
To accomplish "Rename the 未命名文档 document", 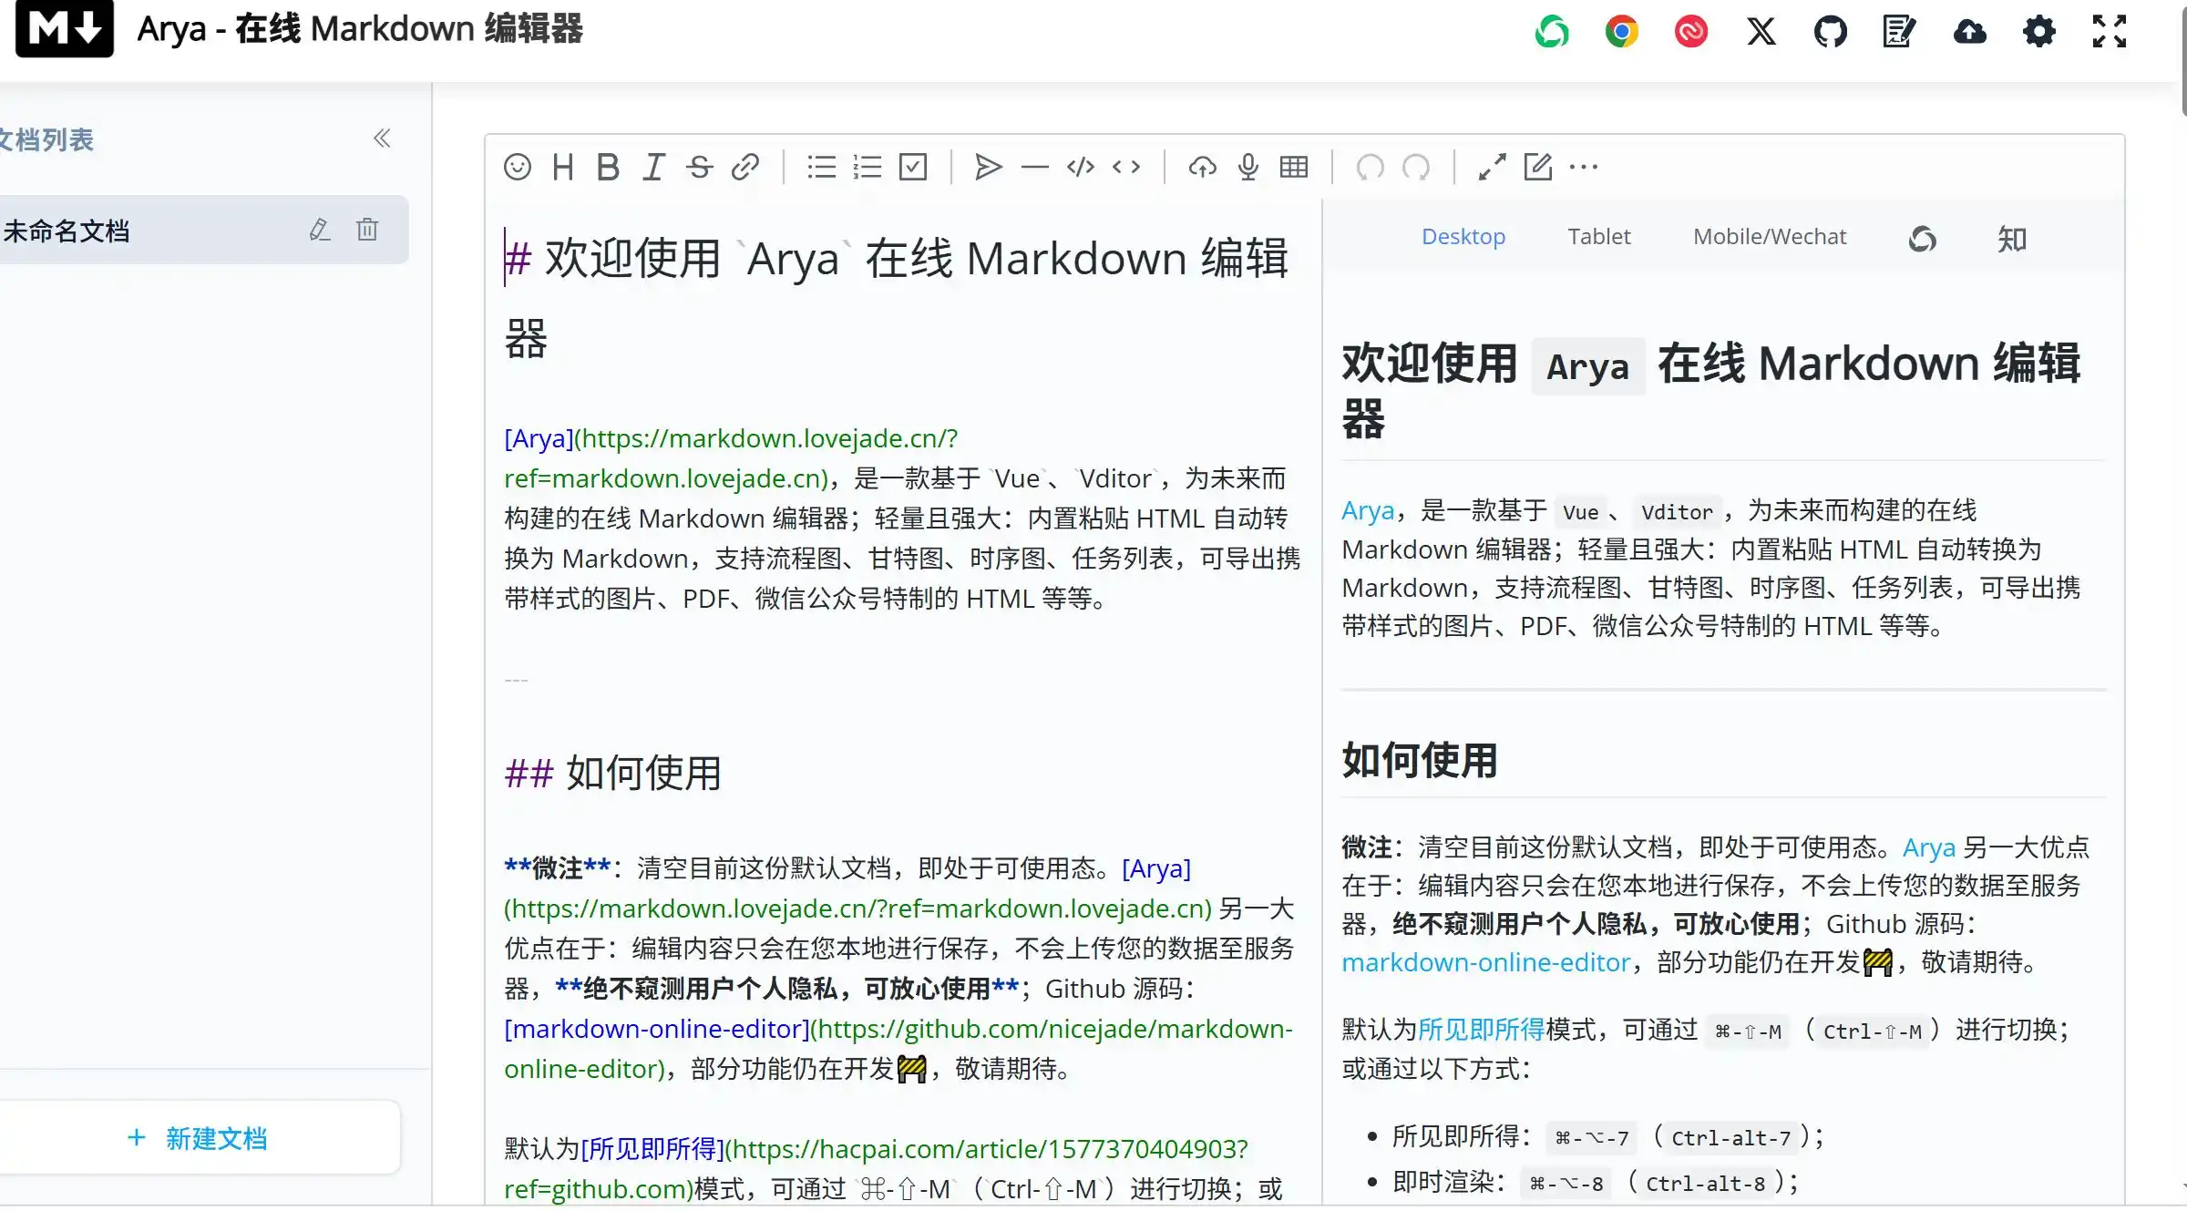I will (319, 230).
